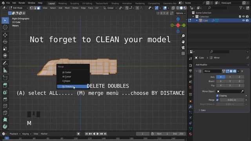The width and height of the screenshot is (251, 141).
Task: Select the Annotate tool
Action: tap(5, 63)
